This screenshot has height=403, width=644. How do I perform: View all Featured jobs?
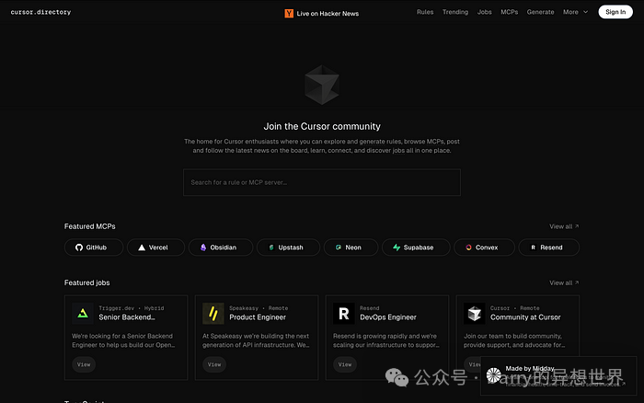(564, 282)
